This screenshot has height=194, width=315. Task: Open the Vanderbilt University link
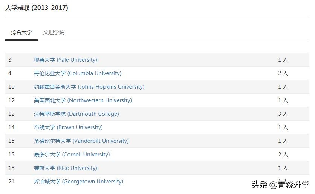click(81, 141)
